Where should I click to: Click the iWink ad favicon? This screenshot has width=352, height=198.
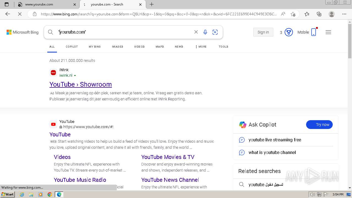[53, 73]
